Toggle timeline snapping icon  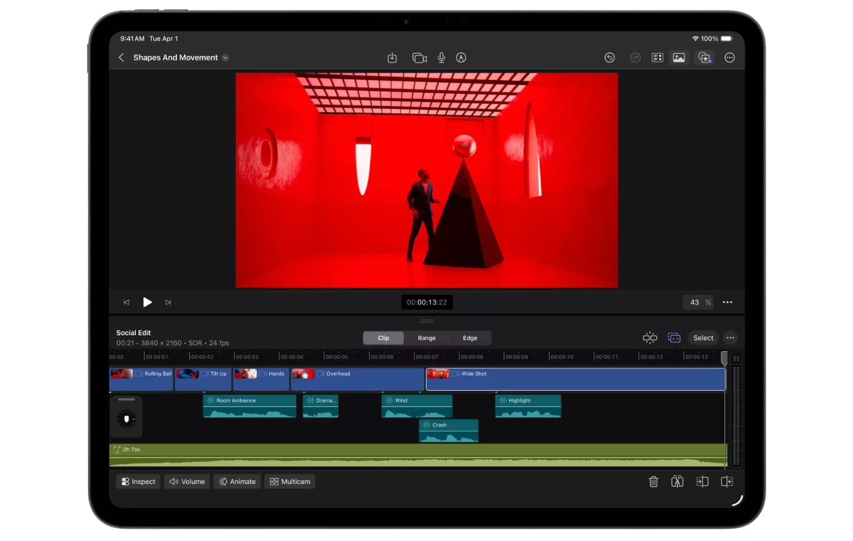click(x=649, y=338)
